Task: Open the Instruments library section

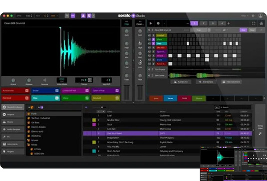Action: 13,144
